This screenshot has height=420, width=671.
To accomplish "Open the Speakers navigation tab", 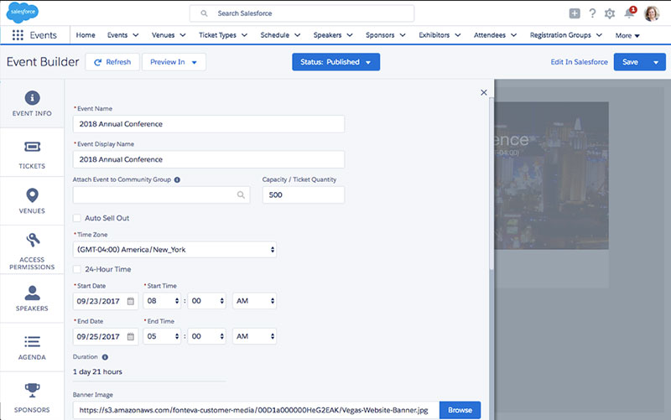I will pyautogui.click(x=333, y=35).
